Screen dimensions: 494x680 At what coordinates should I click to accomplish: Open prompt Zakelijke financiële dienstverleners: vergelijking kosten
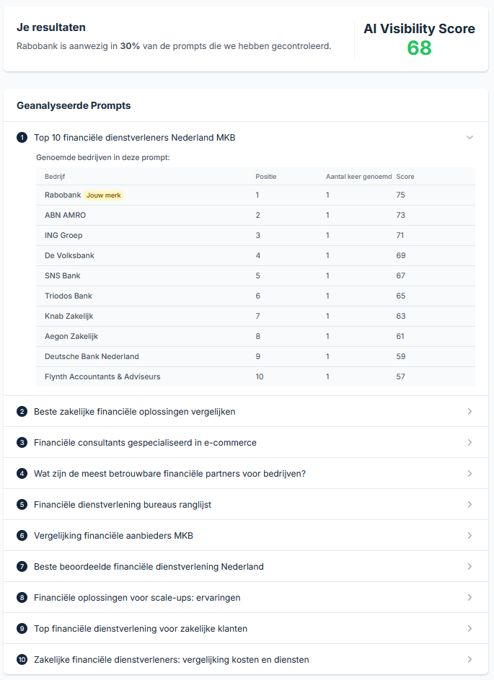point(172,660)
